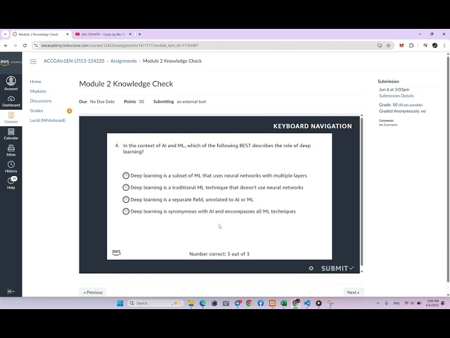Viewport: 450px width, 338px height.
Task: Collapse the global navigation sidebar
Action: click(x=11, y=292)
